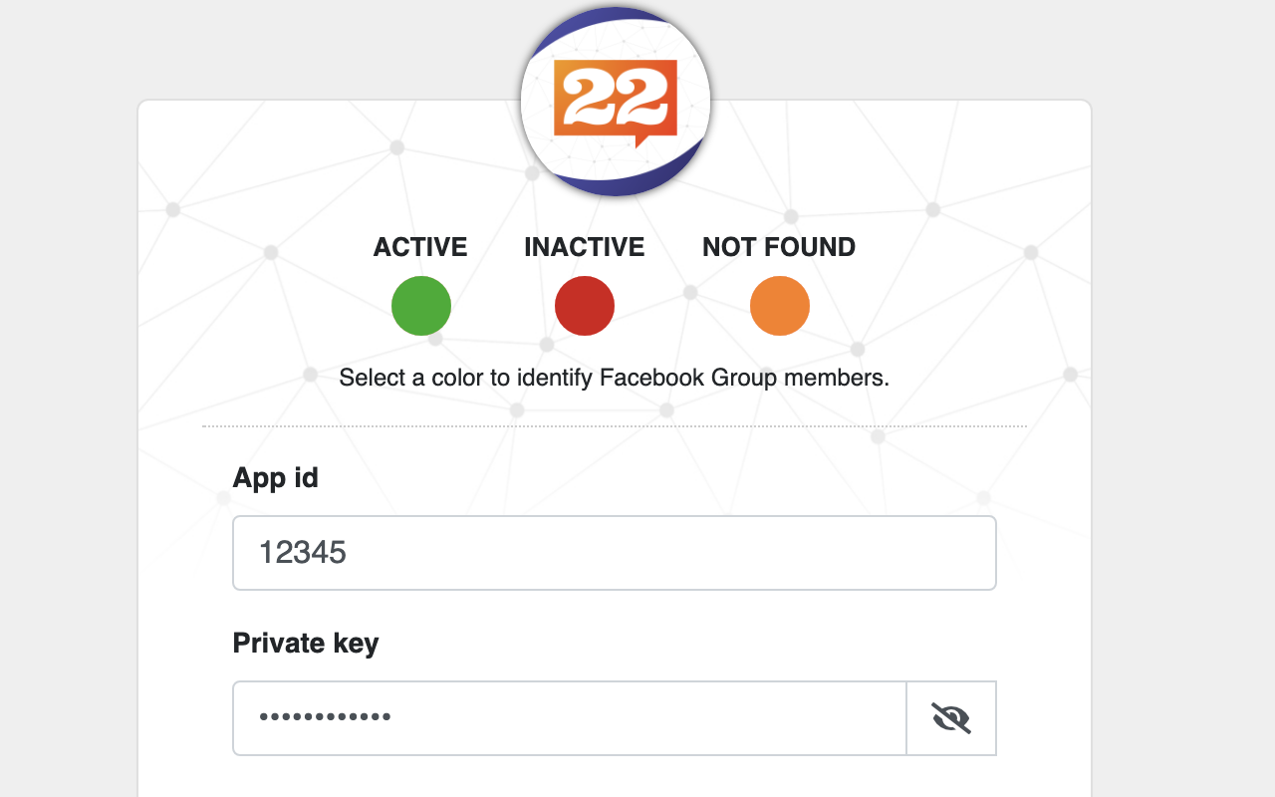1275x797 pixels.
Task: Click the orange speech-bubble inside the logo
Action: tap(615, 100)
